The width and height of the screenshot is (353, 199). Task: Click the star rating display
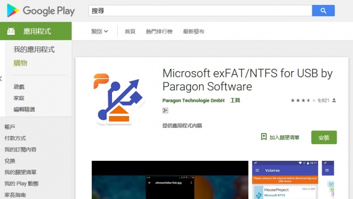(x=303, y=100)
